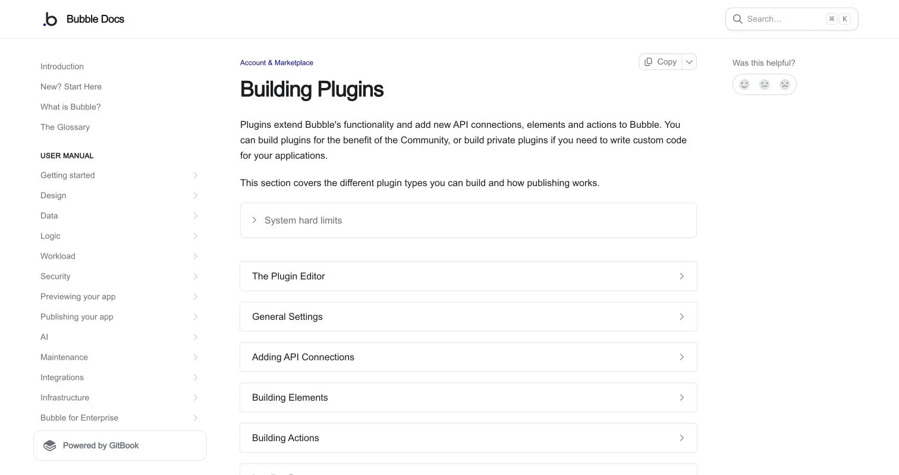Click the Search input field

pos(791,19)
